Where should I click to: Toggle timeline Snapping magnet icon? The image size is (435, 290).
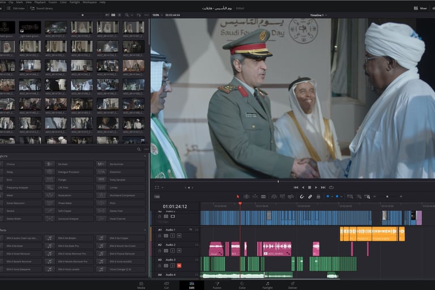[x=301, y=197]
